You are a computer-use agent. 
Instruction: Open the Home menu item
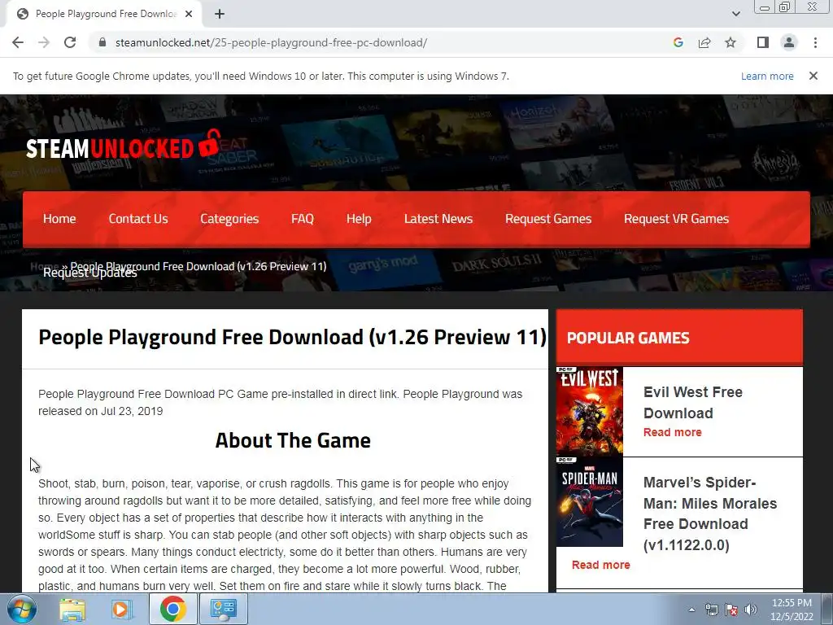click(x=59, y=219)
